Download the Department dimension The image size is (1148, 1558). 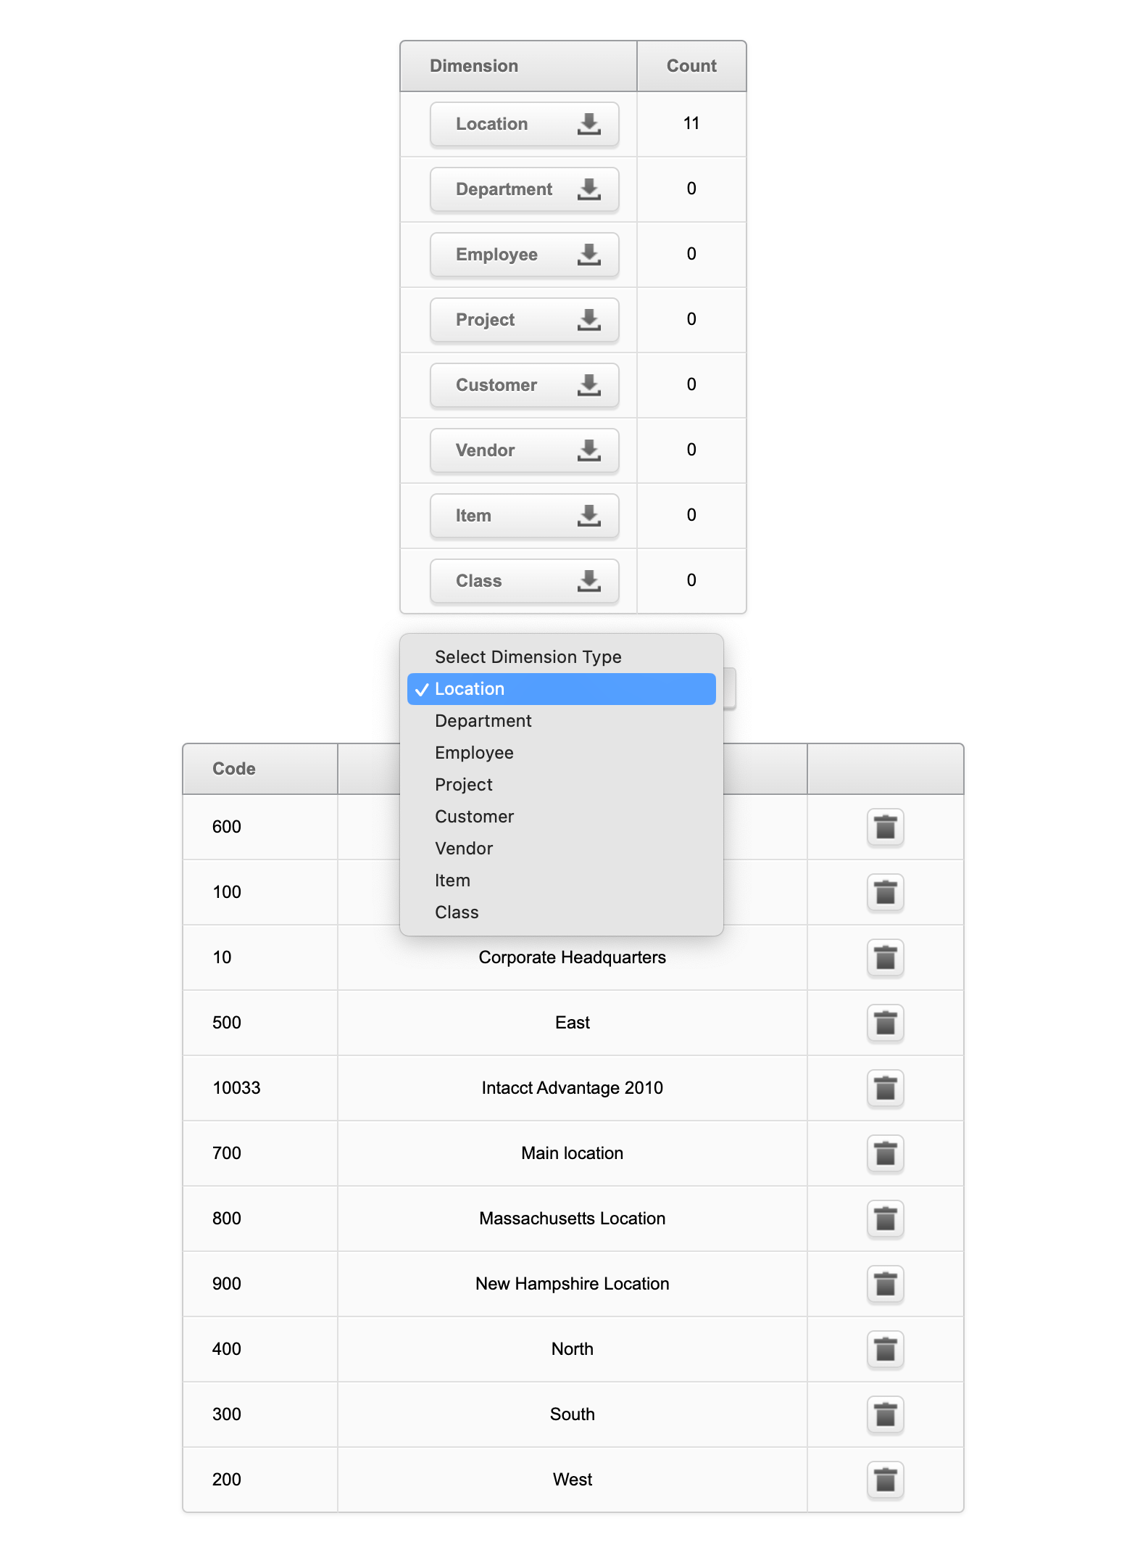coord(524,189)
